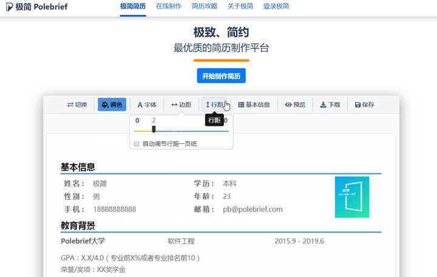The width and height of the screenshot is (437, 277).
Task: Click the age value 23
Action: (226, 196)
